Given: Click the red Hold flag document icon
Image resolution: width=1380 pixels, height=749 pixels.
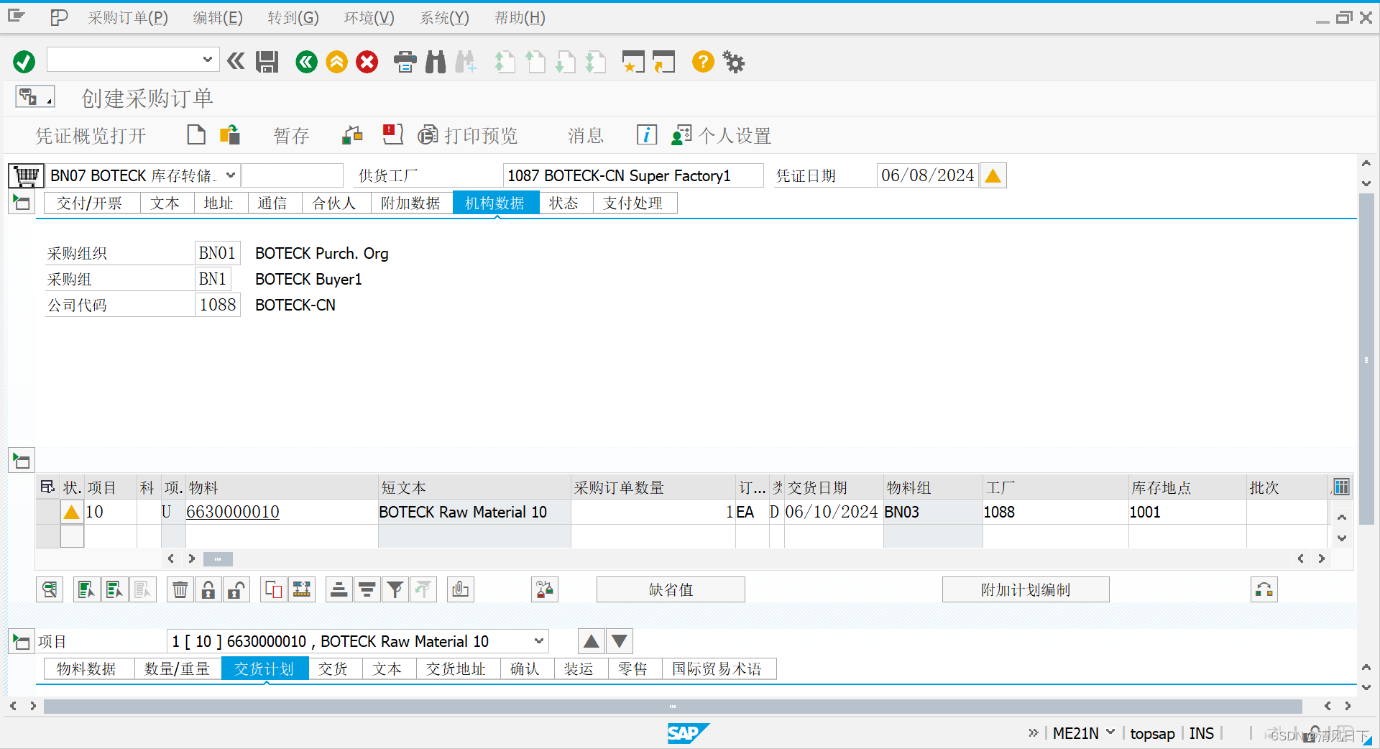Looking at the screenshot, I should [x=392, y=134].
